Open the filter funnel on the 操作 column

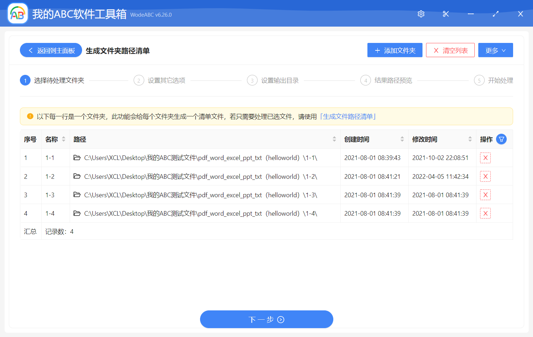click(501, 139)
